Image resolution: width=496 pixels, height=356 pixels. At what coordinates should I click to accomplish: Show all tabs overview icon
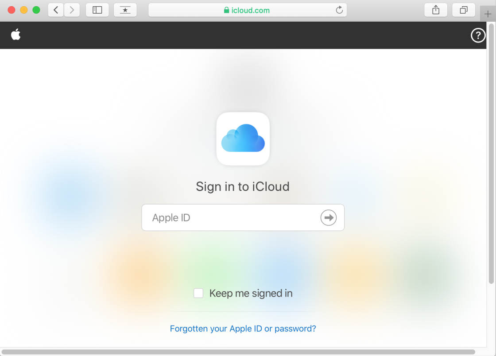coord(463,10)
